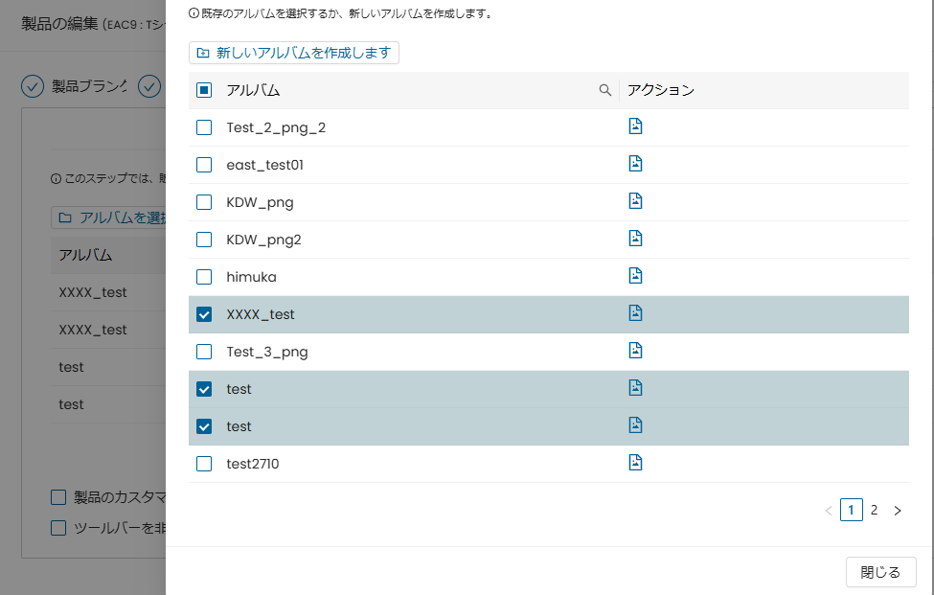Open image action icon for Test_3_png row
This screenshot has width=934, height=595.
pyautogui.click(x=635, y=351)
